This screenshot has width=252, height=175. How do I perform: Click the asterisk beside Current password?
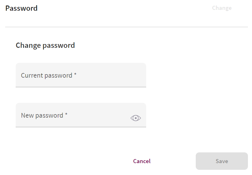[75, 74]
